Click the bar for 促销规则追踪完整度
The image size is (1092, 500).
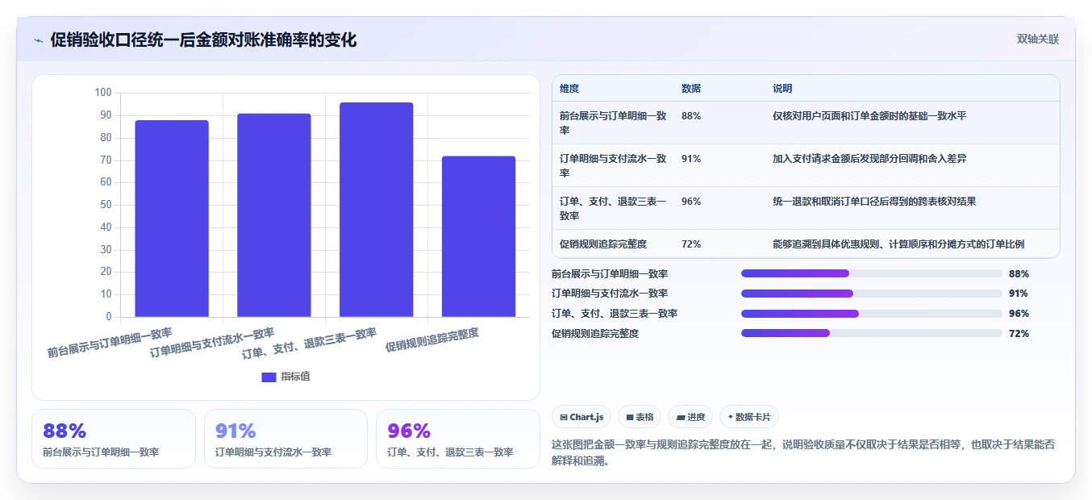pos(479,236)
